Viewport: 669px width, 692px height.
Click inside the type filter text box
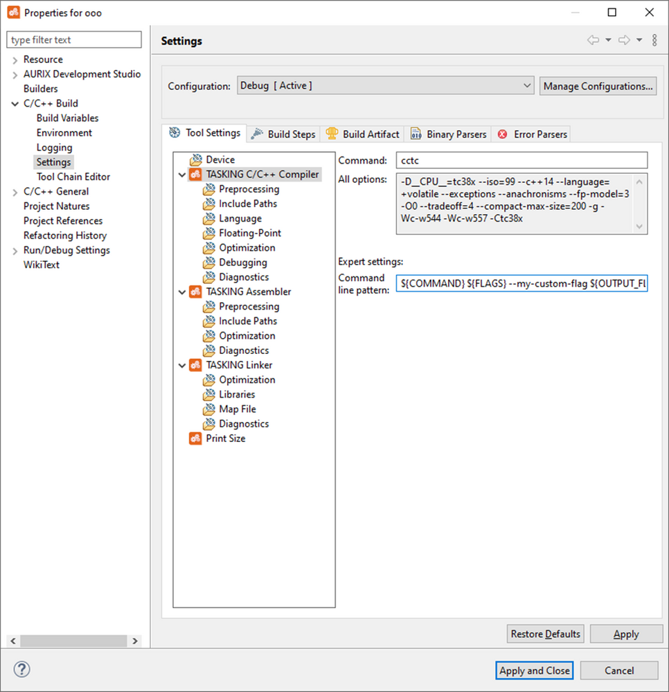73,39
